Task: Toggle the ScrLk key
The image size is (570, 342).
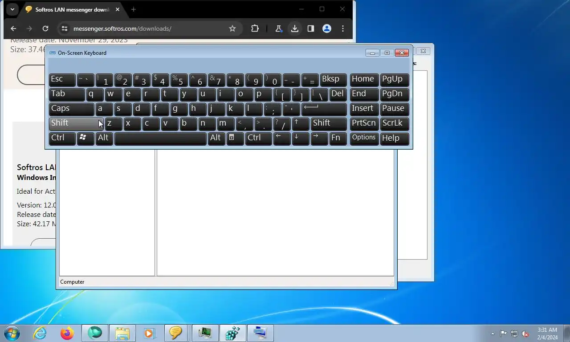Action: [x=395, y=124]
